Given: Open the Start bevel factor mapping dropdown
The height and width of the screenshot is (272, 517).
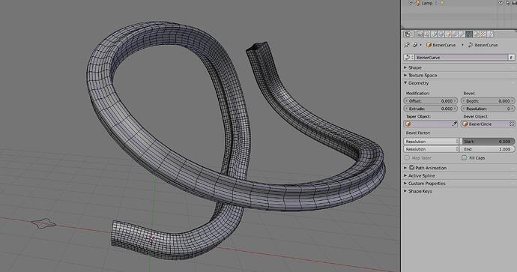Looking at the screenshot, I should [431, 142].
